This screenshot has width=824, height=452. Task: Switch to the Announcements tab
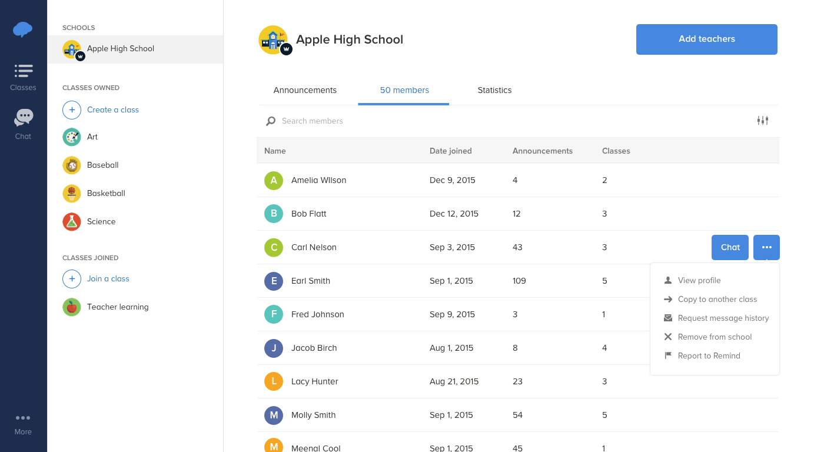tap(305, 90)
